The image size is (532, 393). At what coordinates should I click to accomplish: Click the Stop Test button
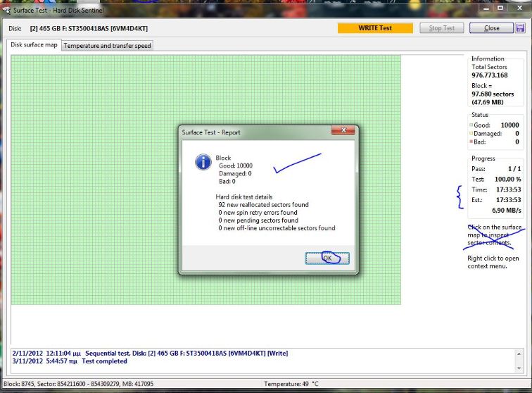[441, 28]
